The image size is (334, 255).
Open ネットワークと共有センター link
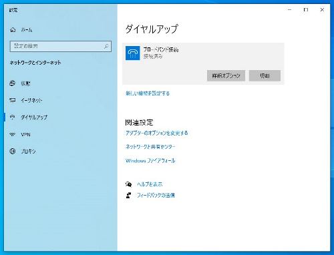[x=150, y=147]
